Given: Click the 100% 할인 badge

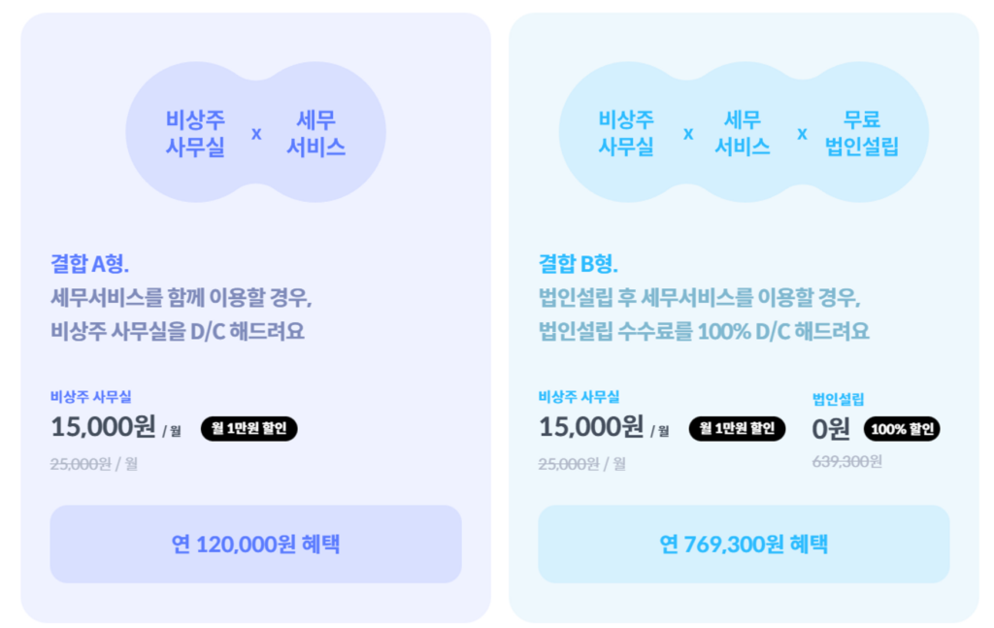Looking at the screenshot, I should 902,429.
